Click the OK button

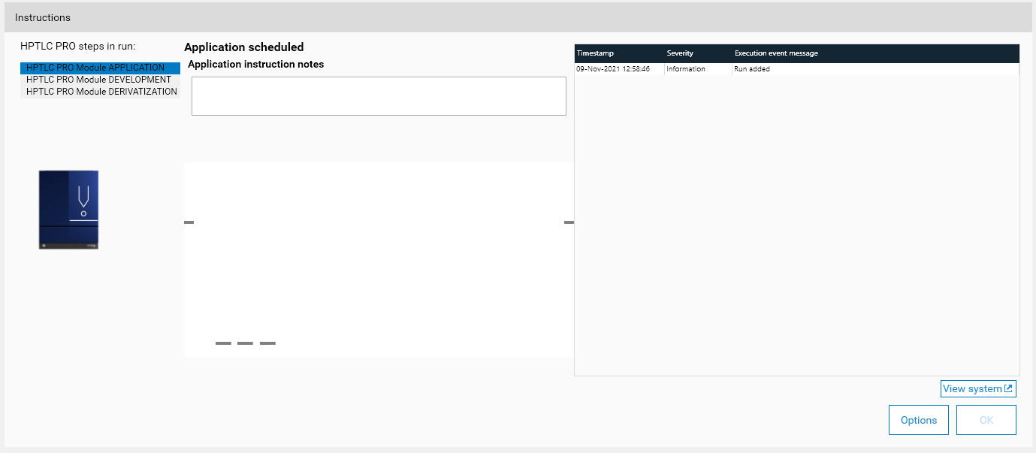click(x=986, y=420)
